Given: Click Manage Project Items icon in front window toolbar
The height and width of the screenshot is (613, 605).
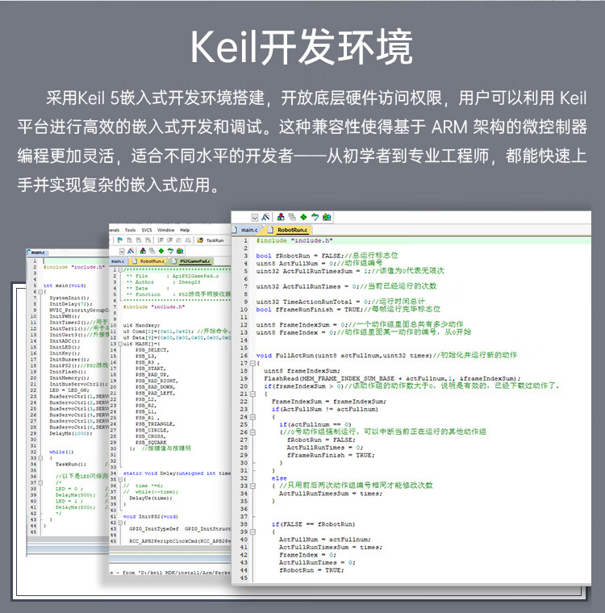Looking at the screenshot, I should point(281,217).
